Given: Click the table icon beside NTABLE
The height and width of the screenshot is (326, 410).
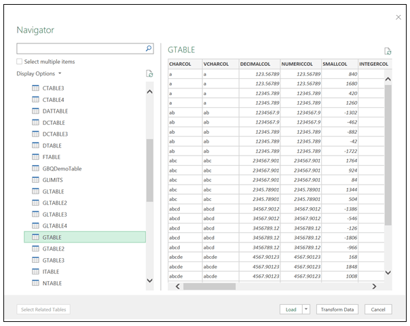Looking at the screenshot, I should 36,283.
